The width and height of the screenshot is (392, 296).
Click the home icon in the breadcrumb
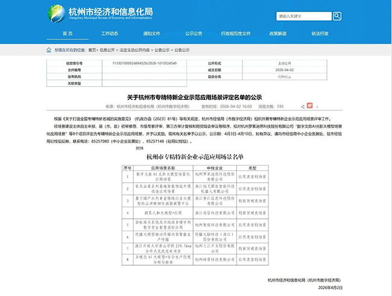pos(49,50)
